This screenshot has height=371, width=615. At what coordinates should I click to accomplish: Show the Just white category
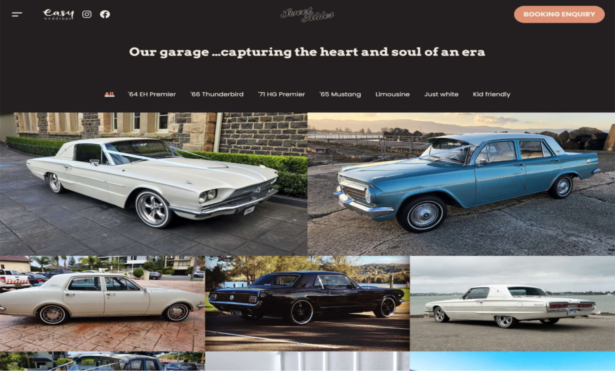[x=441, y=94]
